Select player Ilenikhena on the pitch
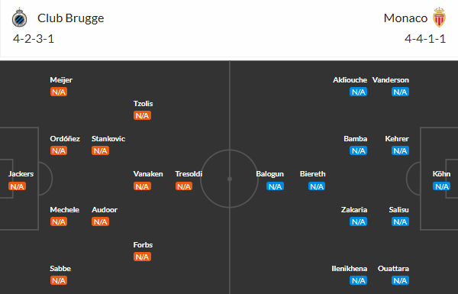The image size is (458, 294). pos(350,268)
